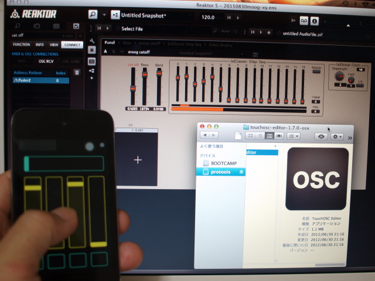
Task: Open the Finder action gear dropdown
Action: click(x=337, y=137)
